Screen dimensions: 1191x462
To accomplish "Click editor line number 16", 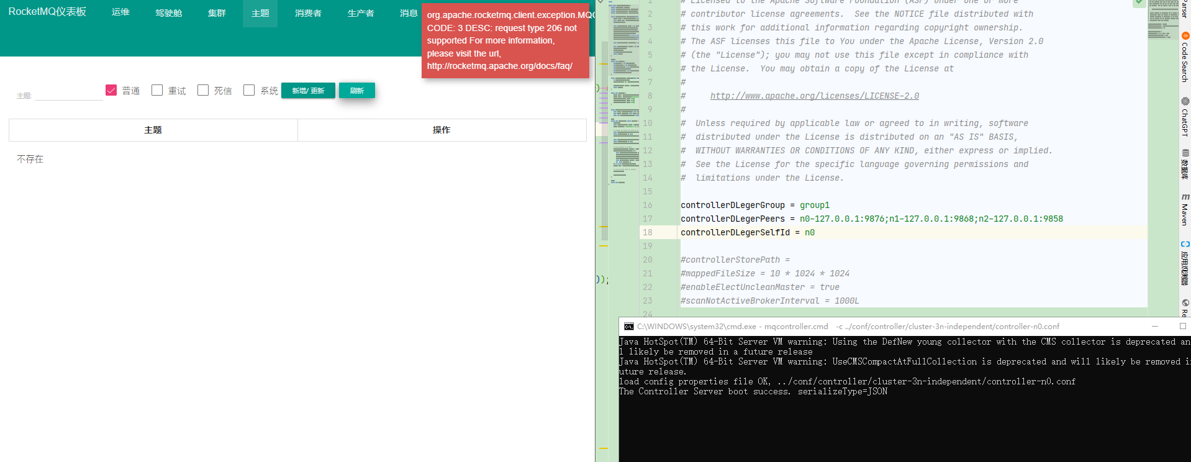I will 648,205.
